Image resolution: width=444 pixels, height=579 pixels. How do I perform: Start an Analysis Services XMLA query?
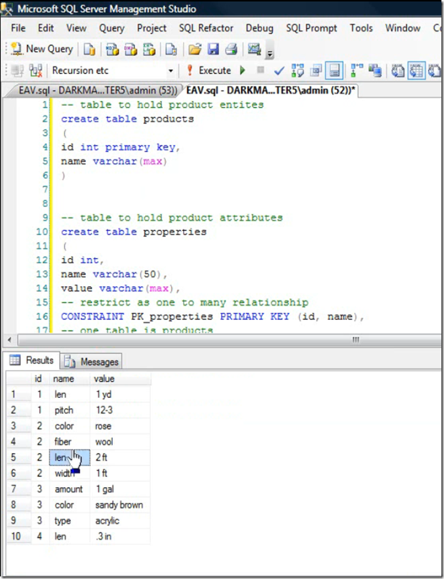pos(149,49)
